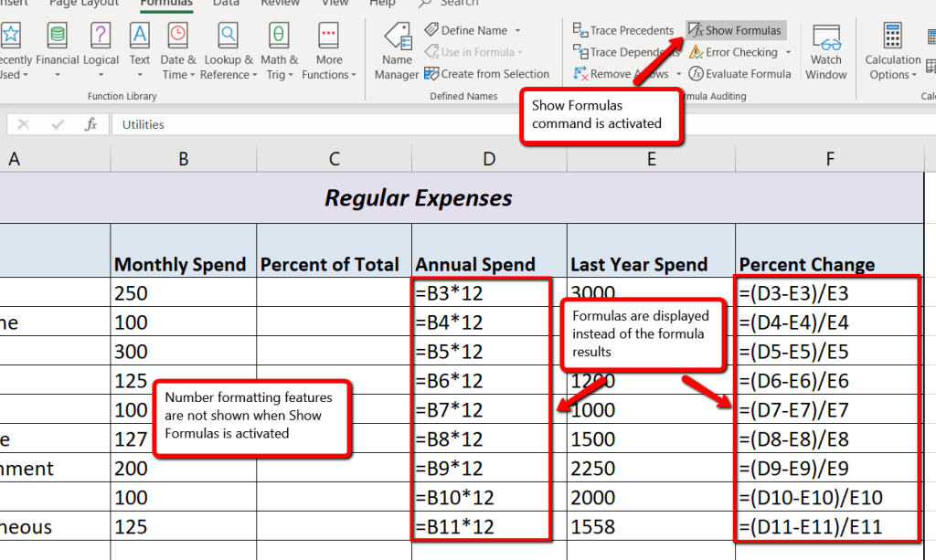Click Trace Dependents
The width and height of the screenshot is (936, 560).
pos(626,52)
